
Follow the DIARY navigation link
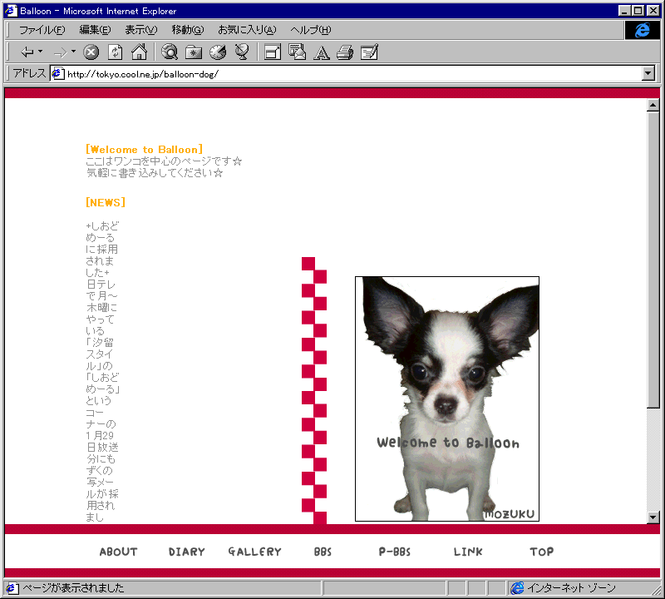[x=186, y=552]
